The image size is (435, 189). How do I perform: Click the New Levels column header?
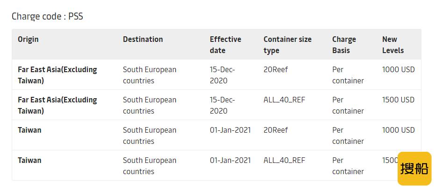tap(393, 45)
